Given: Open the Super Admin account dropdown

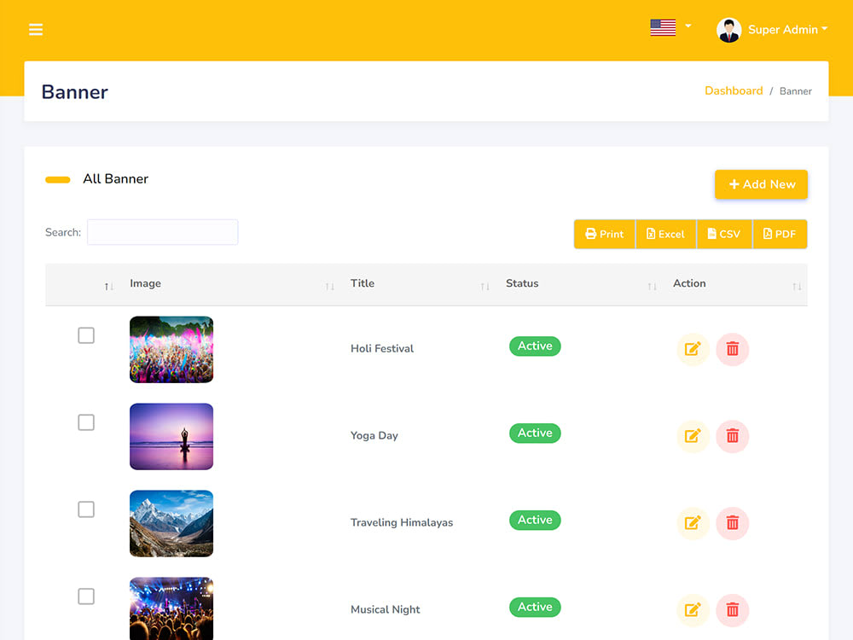Looking at the screenshot, I should (x=787, y=29).
